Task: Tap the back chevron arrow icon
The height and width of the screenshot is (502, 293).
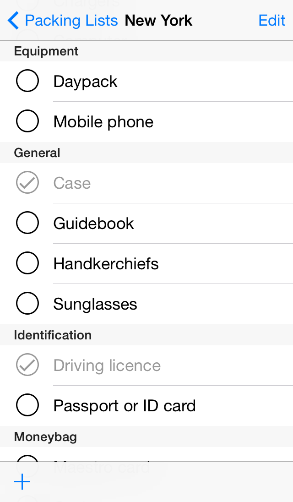Action: tap(14, 21)
